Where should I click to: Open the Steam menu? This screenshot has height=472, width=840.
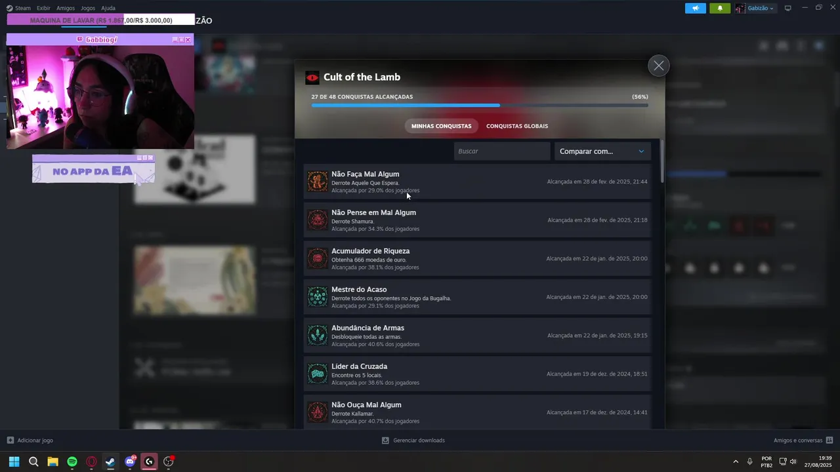18,8
